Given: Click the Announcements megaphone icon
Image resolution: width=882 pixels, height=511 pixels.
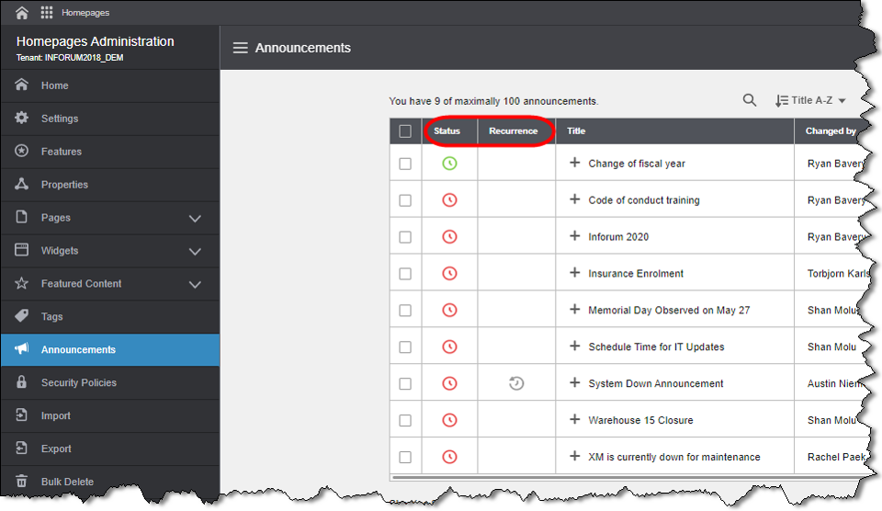Looking at the screenshot, I should tap(21, 349).
